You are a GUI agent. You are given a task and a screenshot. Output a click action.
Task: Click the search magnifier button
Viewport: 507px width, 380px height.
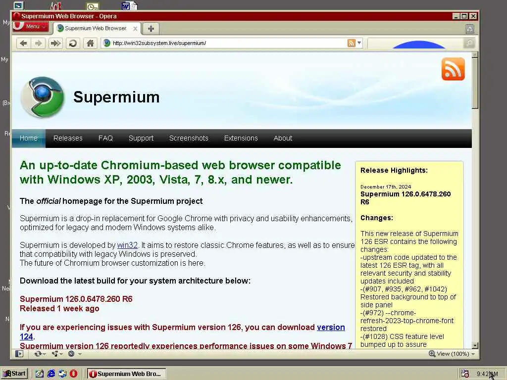(x=469, y=43)
